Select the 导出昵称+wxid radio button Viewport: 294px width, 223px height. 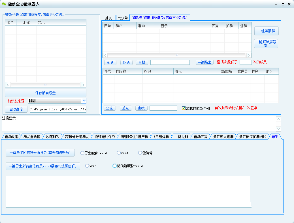82,153
